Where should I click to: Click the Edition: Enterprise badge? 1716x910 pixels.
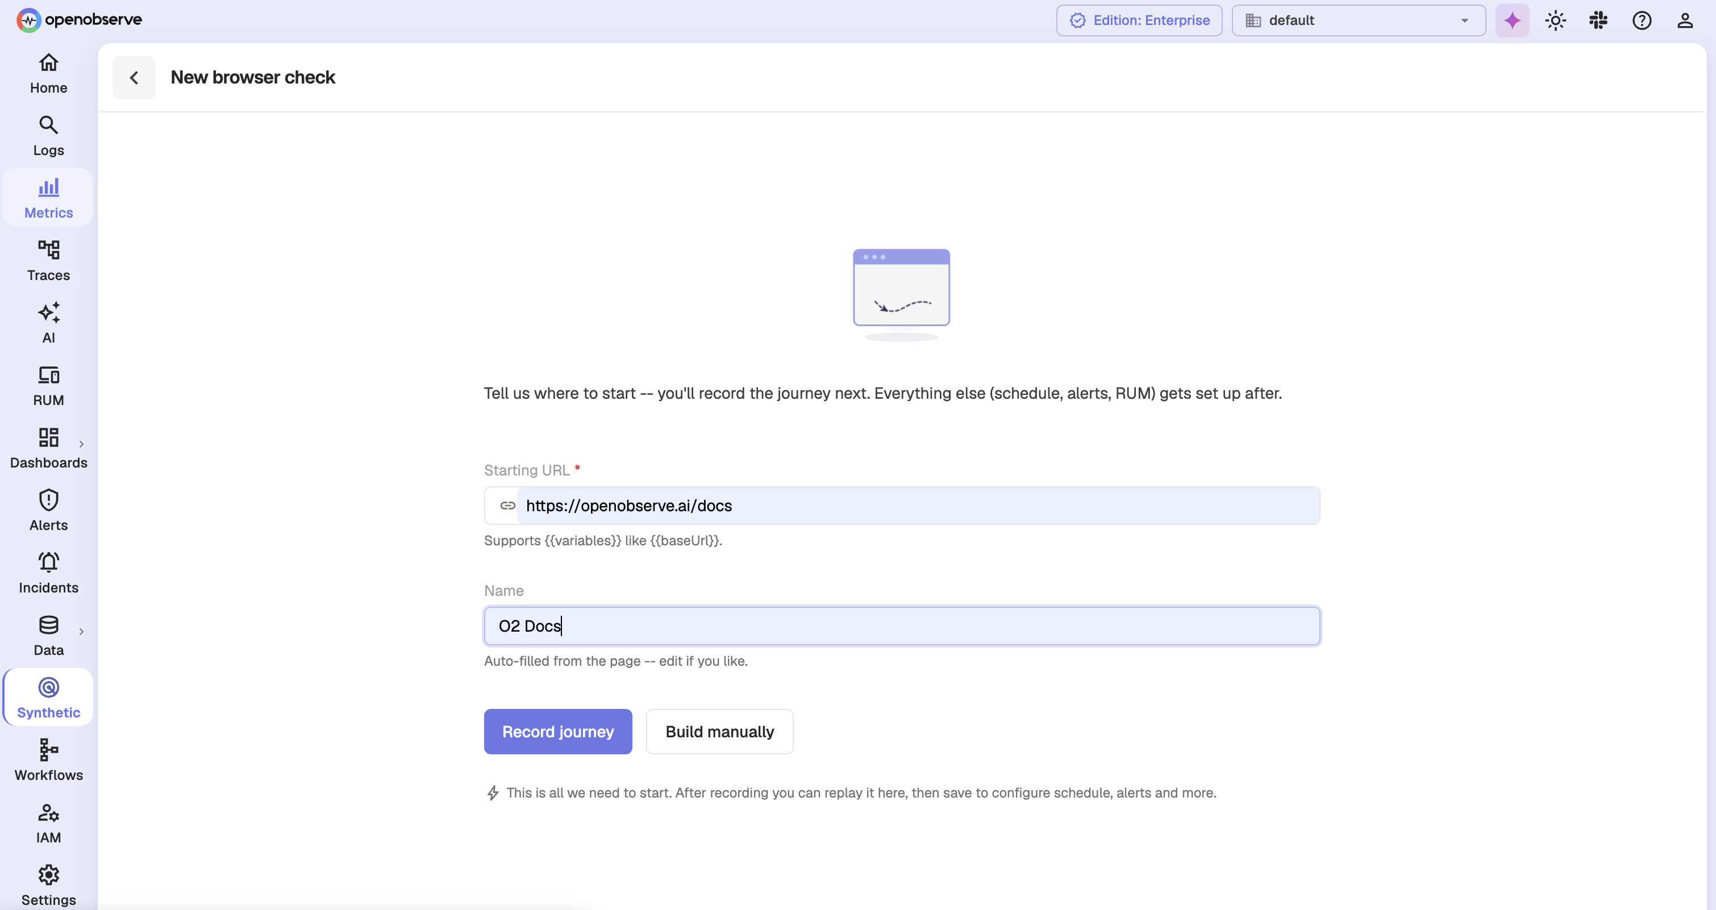coord(1139,20)
